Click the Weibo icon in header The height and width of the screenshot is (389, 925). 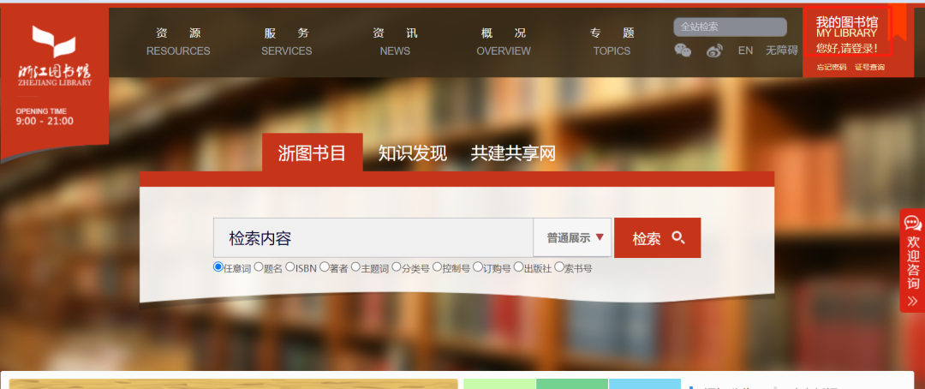point(714,51)
